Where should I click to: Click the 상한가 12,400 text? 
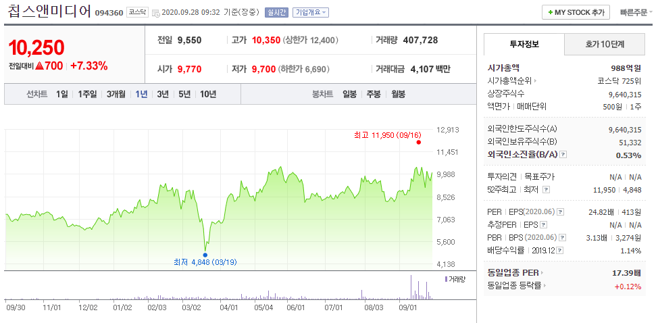(x=311, y=41)
